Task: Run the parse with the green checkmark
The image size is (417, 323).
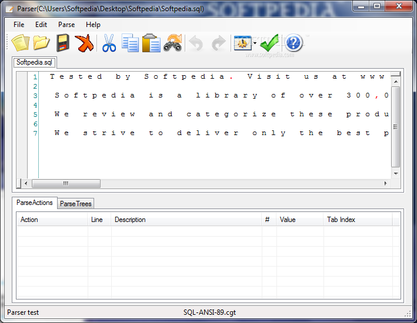Action: pos(269,43)
